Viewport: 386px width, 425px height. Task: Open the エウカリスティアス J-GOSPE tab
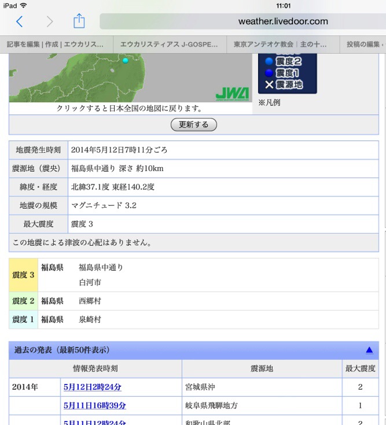(x=169, y=44)
